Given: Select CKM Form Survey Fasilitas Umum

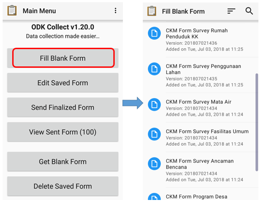Looking at the screenshot, I should (201, 137).
